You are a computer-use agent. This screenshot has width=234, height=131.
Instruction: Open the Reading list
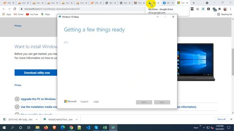click(x=224, y=14)
